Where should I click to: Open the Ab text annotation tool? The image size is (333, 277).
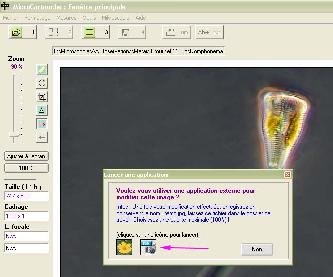pyautogui.click(x=209, y=32)
